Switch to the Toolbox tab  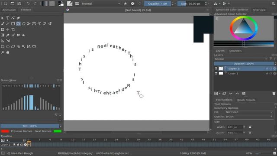pos(26,10)
